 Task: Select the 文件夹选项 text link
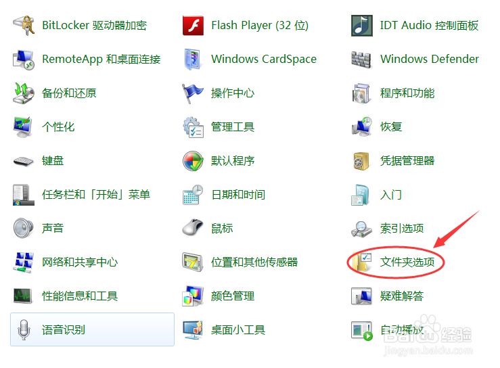click(407, 262)
